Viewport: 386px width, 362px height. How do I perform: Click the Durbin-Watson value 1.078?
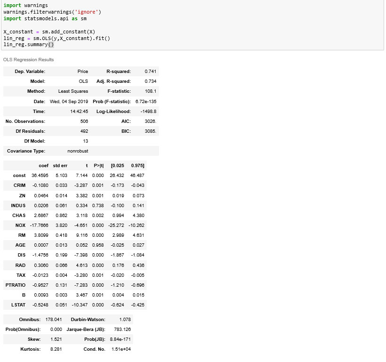pyautogui.click(x=125, y=319)
